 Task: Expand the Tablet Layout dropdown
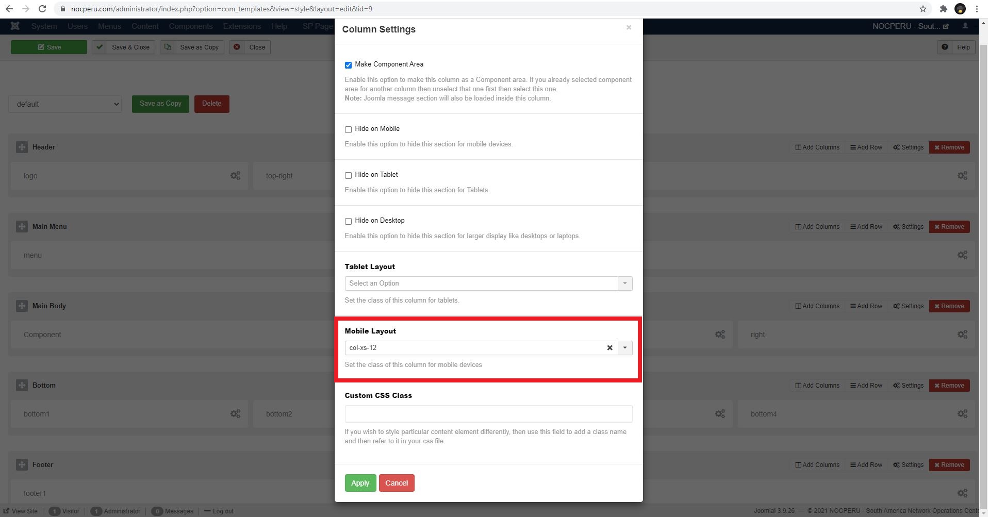click(624, 283)
